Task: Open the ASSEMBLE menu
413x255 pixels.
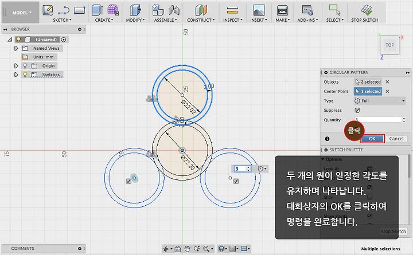Action: pos(165,20)
